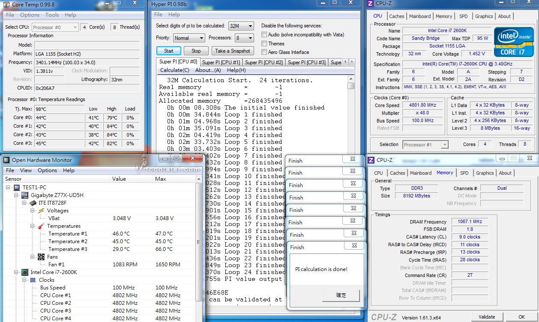Click the Core Speed value 4801.80 MHz
This screenshot has height=322, width=539.
point(423,105)
